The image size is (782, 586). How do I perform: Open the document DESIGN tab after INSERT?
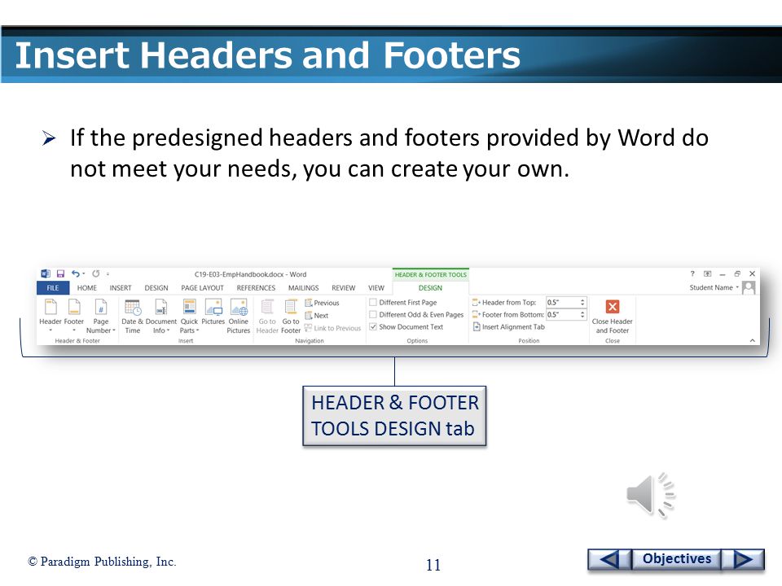156,288
